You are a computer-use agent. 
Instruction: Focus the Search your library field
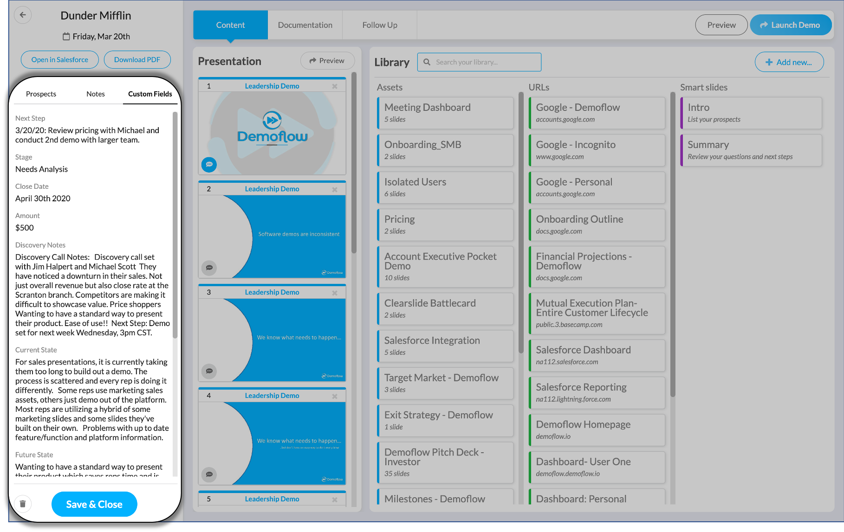(x=480, y=62)
